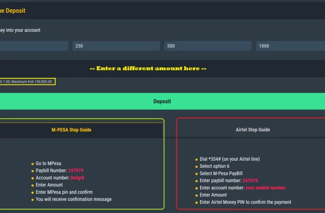The height and width of the screenshot is (213, 325).
Task: Click 'Enter Amount' in M-PESA guide
Action: tap(49, 185)
